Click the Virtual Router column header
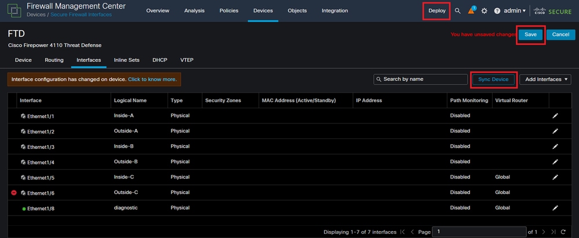This screenshot has width=579, height=238. 511,100
